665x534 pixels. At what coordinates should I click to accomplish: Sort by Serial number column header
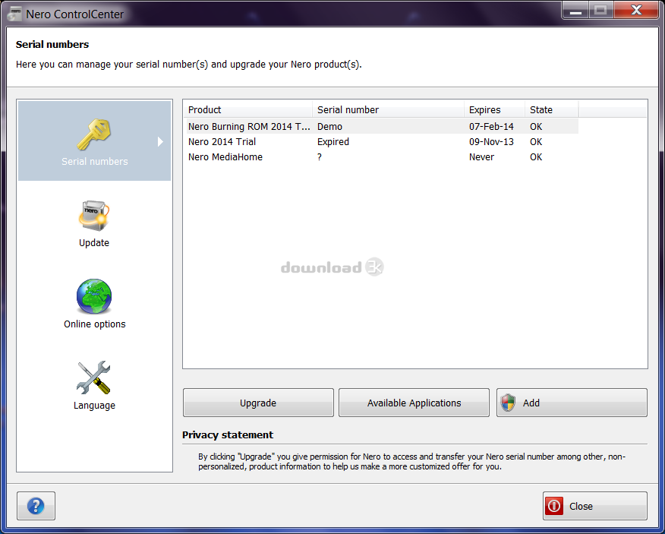coord(388,110)
